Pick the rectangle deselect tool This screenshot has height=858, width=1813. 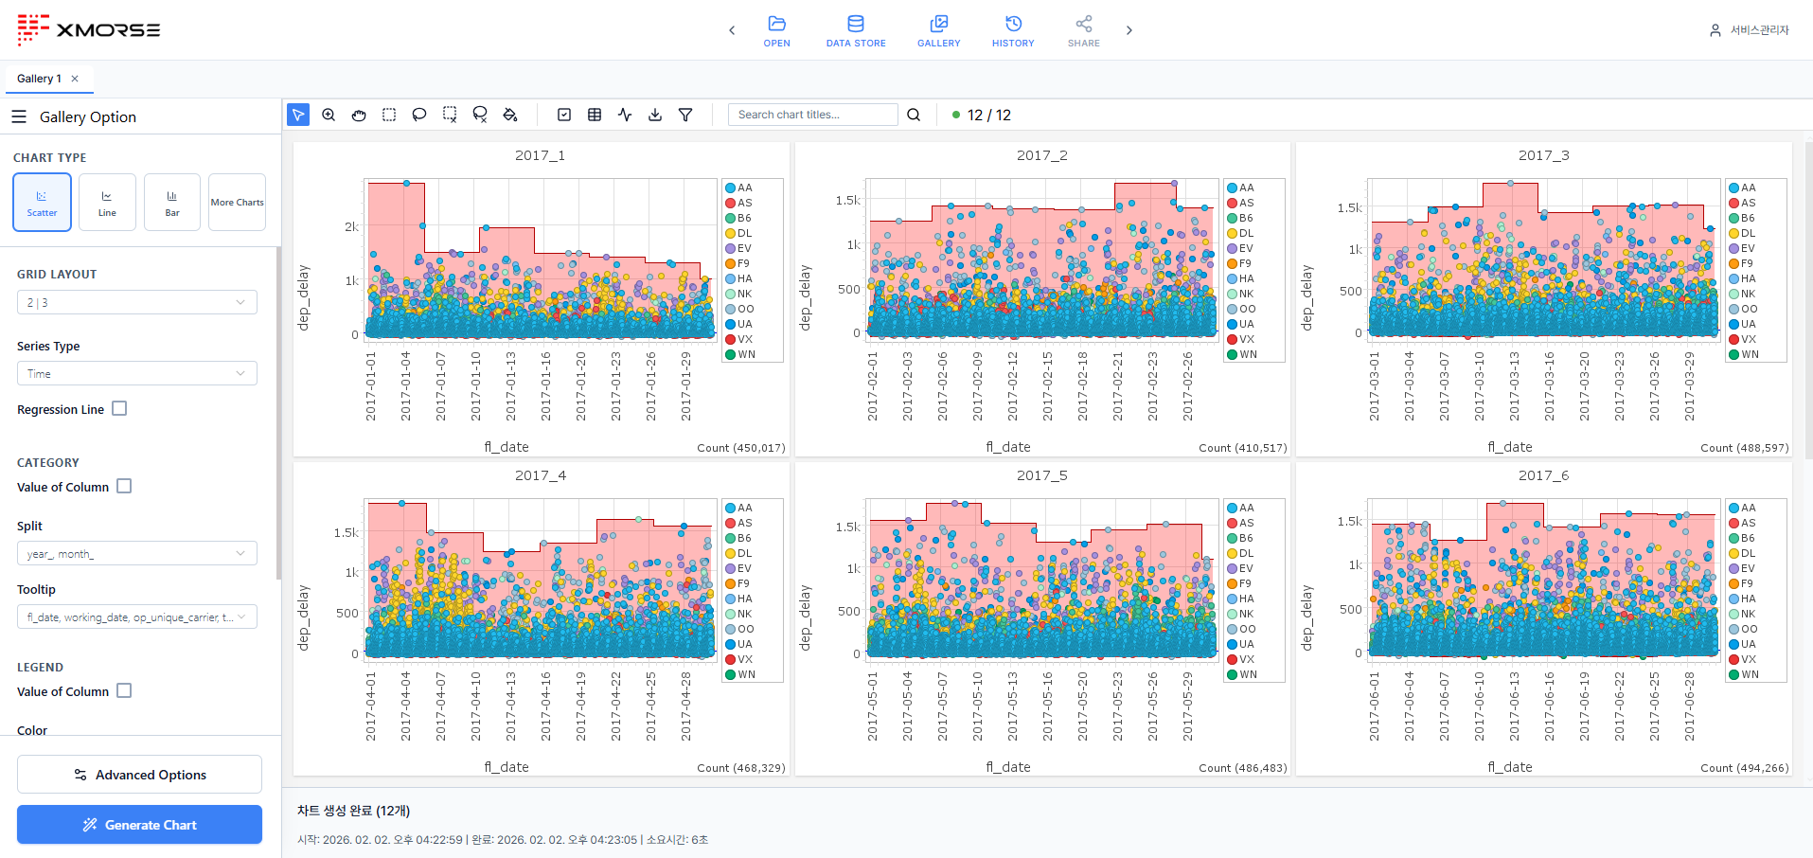pyautogui.click(x=450, y=115)
